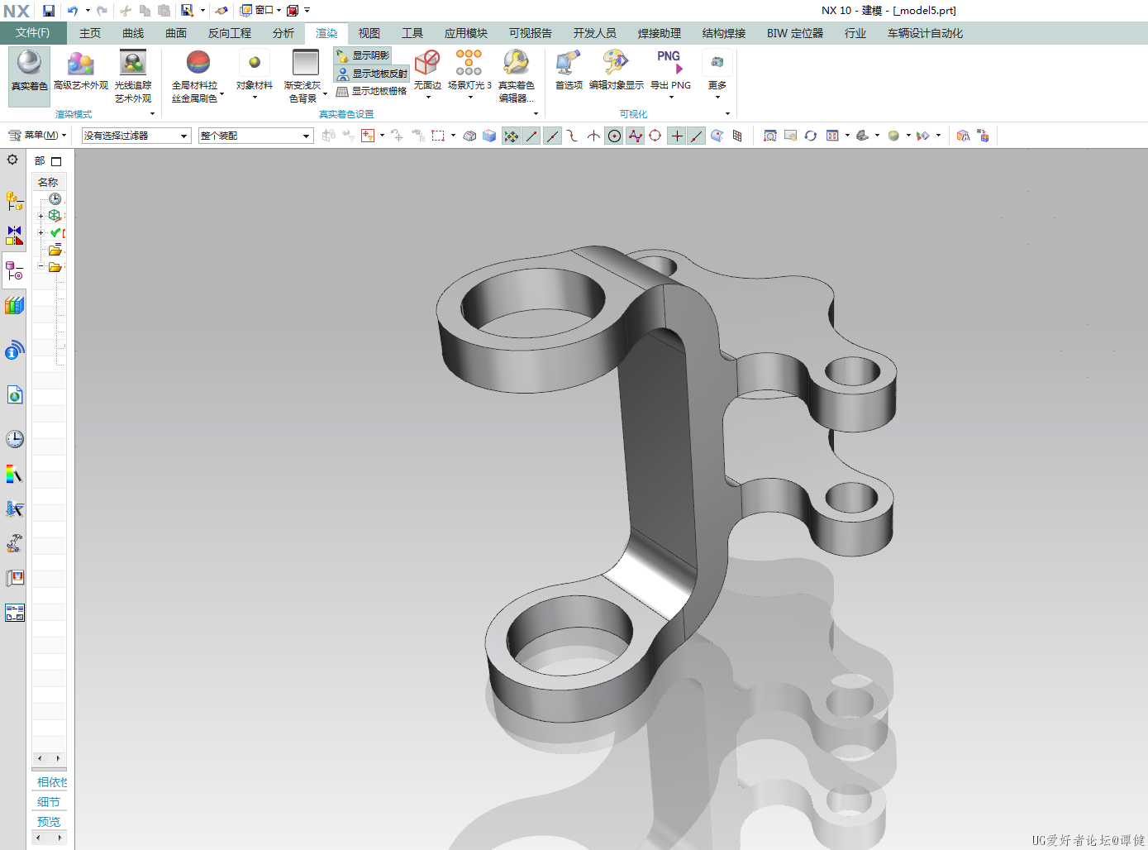Open the Constraint Navigator sidebar tab
This screenshot has height=850, width=1148.
(14, 236)
